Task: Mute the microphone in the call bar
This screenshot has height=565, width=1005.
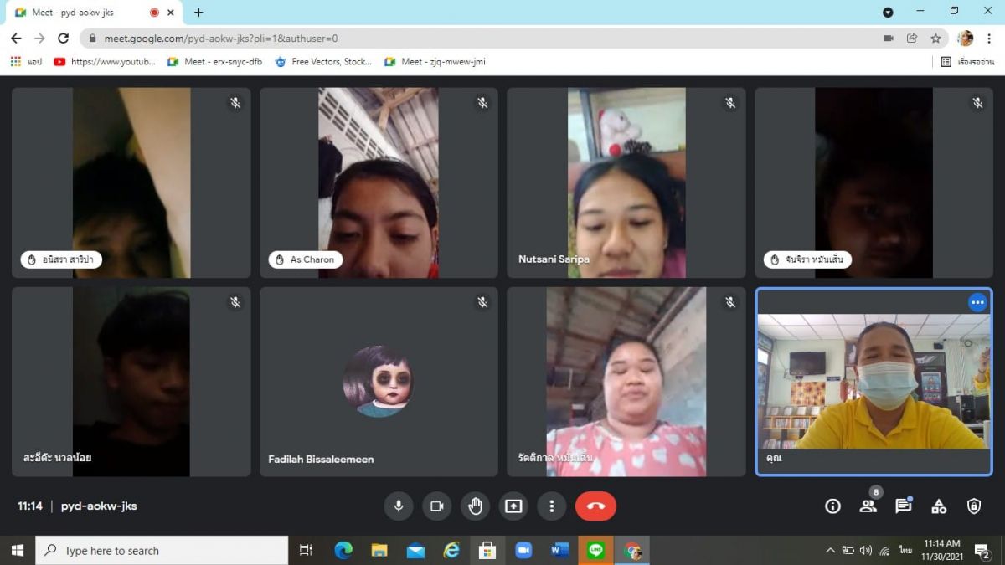Action: (x=399, y=506)
